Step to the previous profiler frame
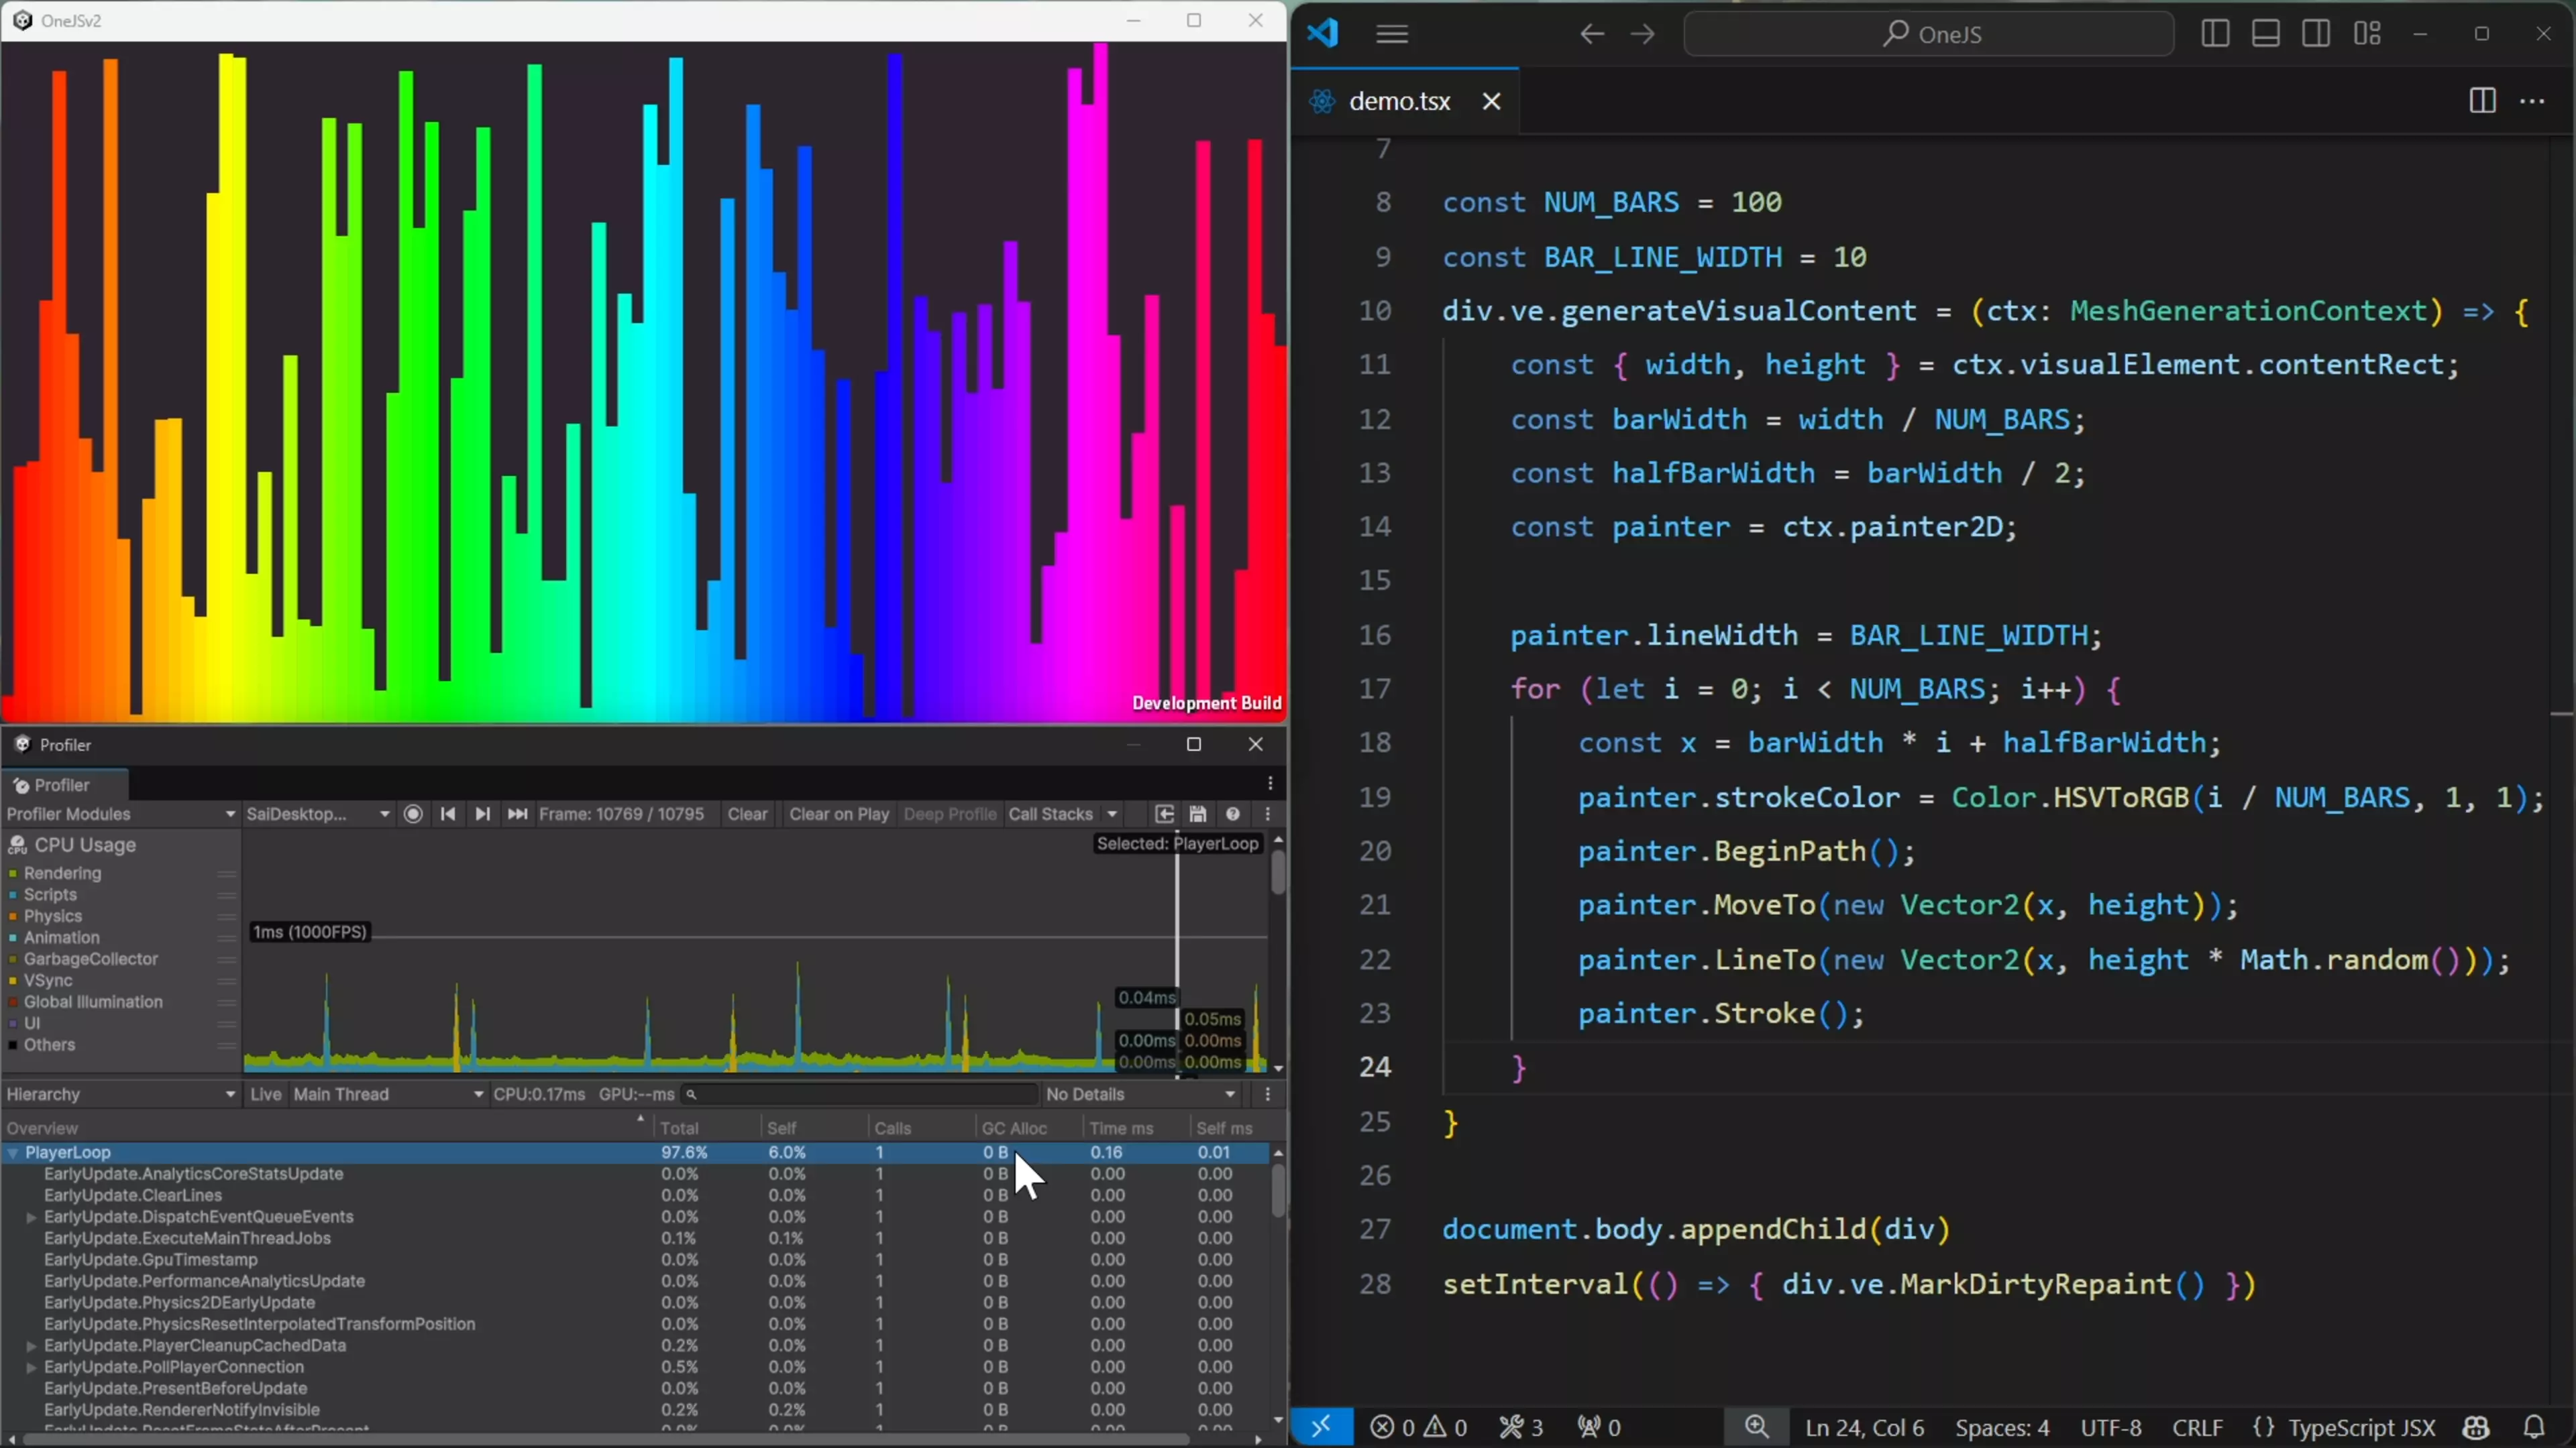 [x=448, y=814]
